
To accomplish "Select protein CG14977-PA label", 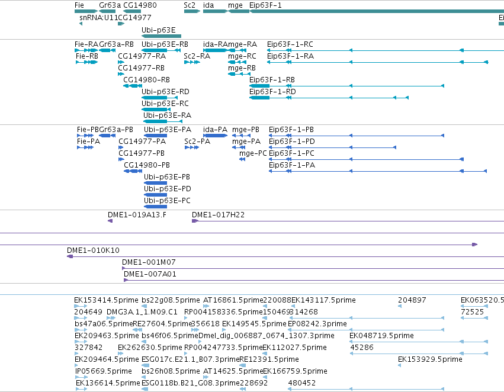I will 142,142.
